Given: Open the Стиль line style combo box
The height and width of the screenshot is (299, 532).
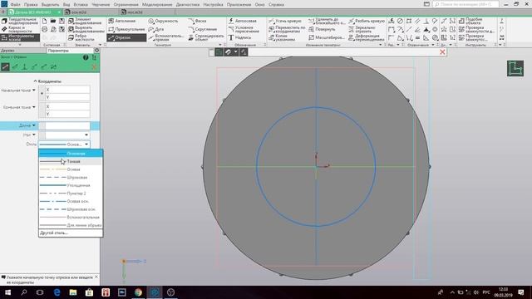Looking at the screenshot, I should (64, 144).
